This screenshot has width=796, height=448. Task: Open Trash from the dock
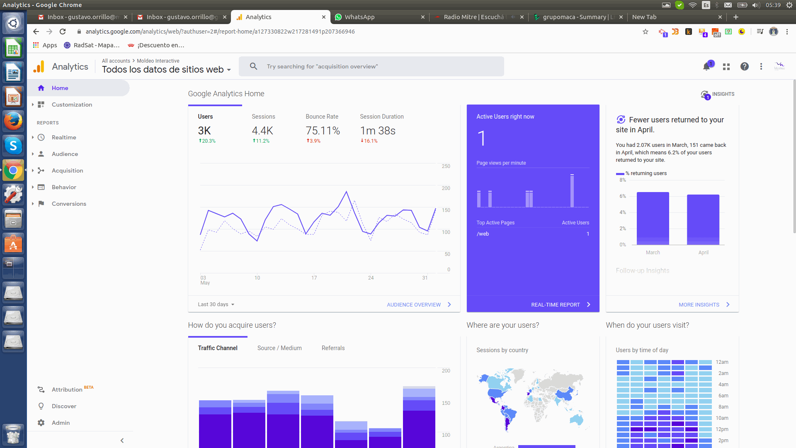tap(13, 434)
